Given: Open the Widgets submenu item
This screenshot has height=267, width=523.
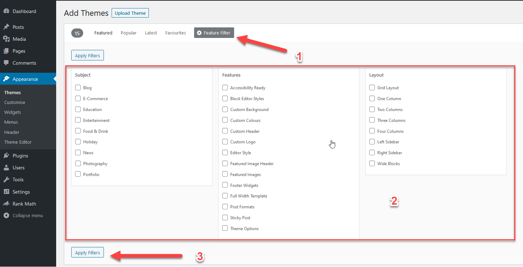Looking at the screenshot, I should [x=13, y=112].
